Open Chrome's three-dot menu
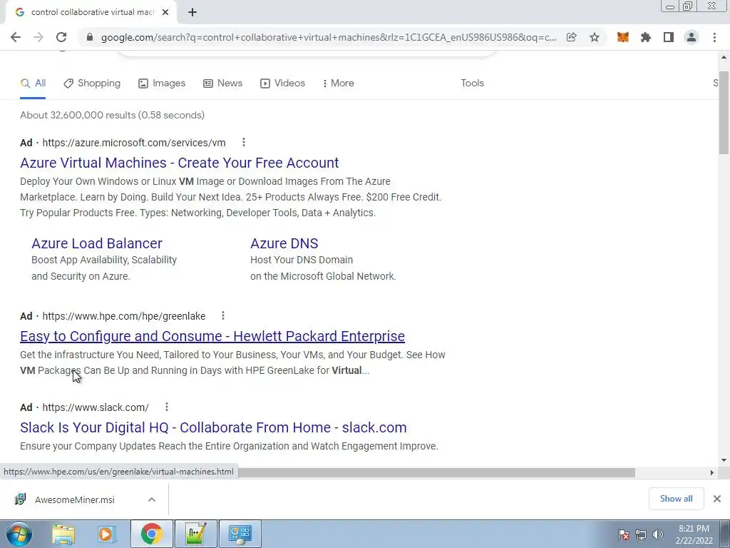Image resolution: width=730 pixels, height=548 pixels. pyautogui.click(x=714, y=37)
